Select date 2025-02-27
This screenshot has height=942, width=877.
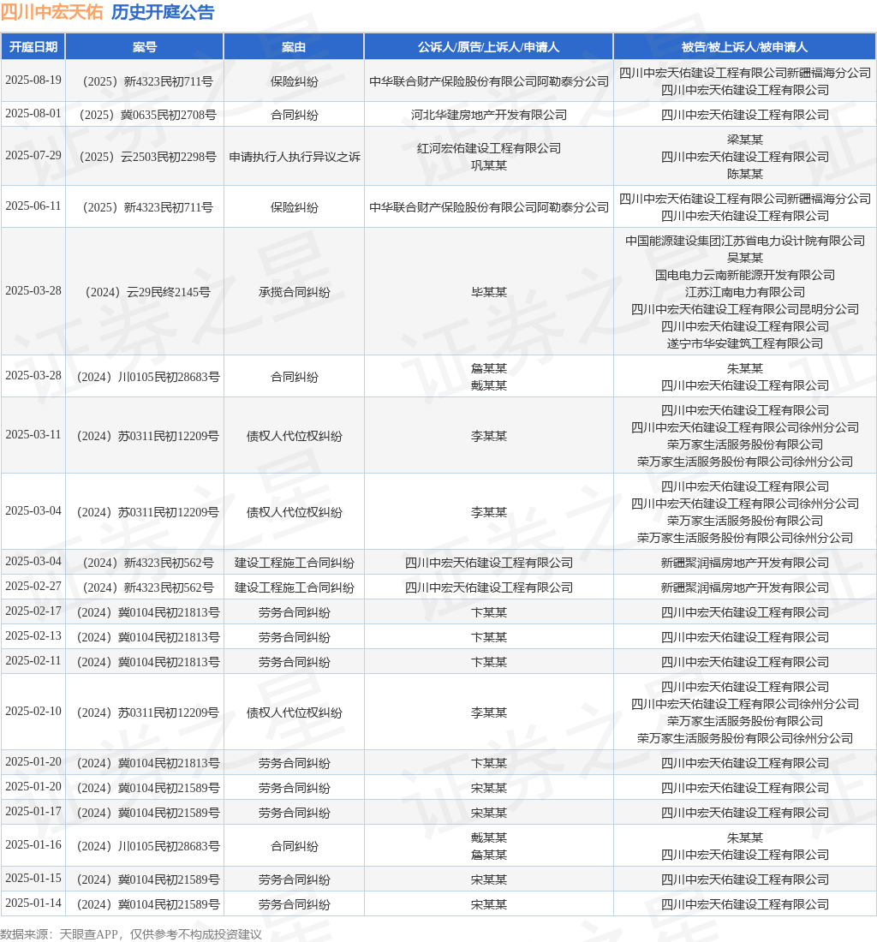[33, 587]
